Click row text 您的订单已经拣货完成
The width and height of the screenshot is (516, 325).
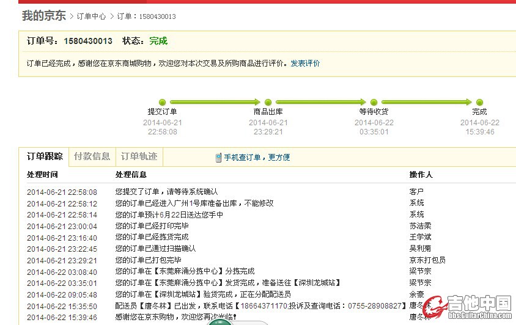152,237
